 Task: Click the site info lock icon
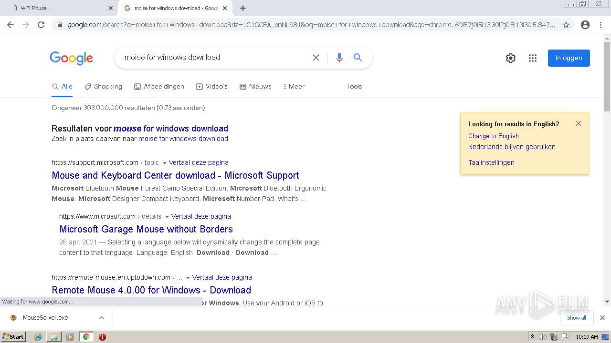tap(60, 25)
